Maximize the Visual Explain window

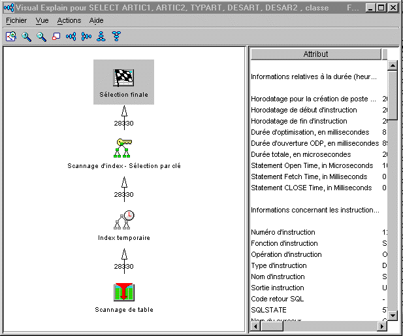click(381, 8)
